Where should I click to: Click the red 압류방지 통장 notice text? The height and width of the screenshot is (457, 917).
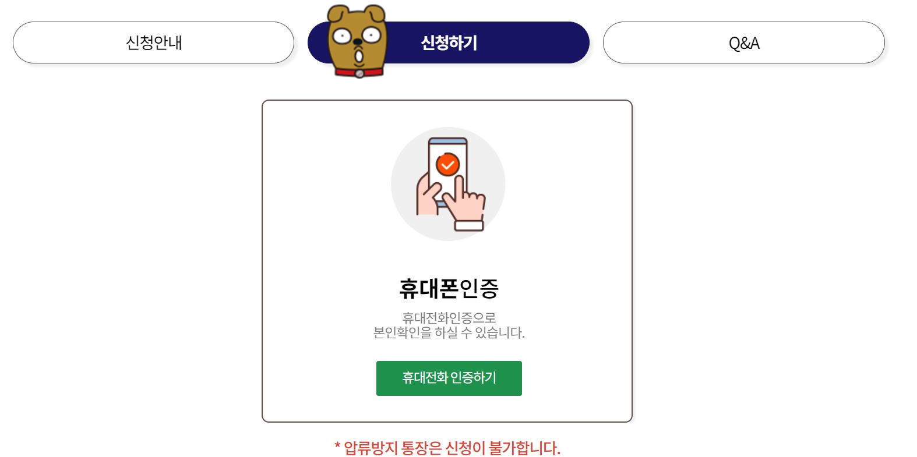(447, 448)
